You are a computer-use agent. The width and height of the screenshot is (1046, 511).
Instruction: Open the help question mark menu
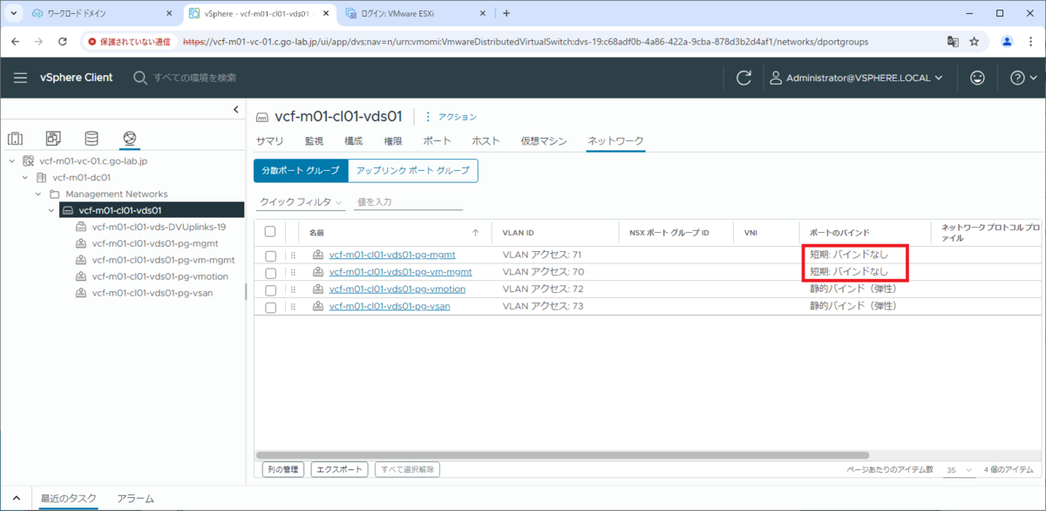click(1023, 78)
